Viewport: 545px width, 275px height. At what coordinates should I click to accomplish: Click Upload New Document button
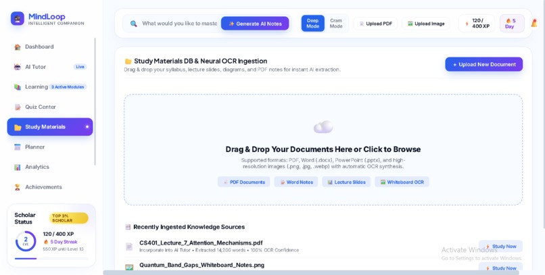point(484,64)
